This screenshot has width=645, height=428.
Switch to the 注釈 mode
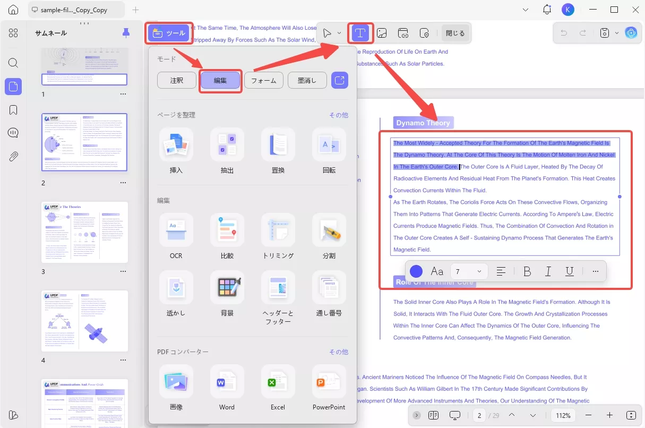176,80
